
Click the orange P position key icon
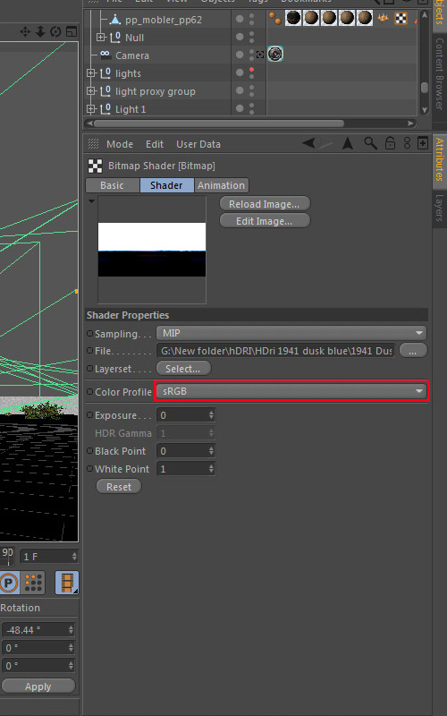(x=9, y=583)
